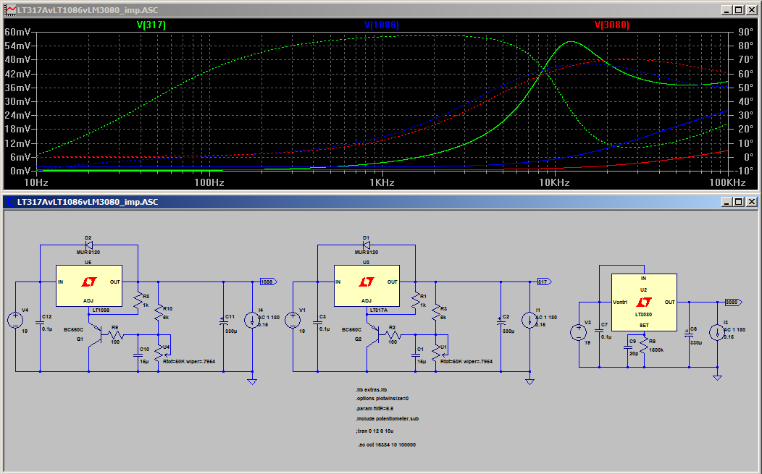Click the 90° right axis label

tap(745, 32)
